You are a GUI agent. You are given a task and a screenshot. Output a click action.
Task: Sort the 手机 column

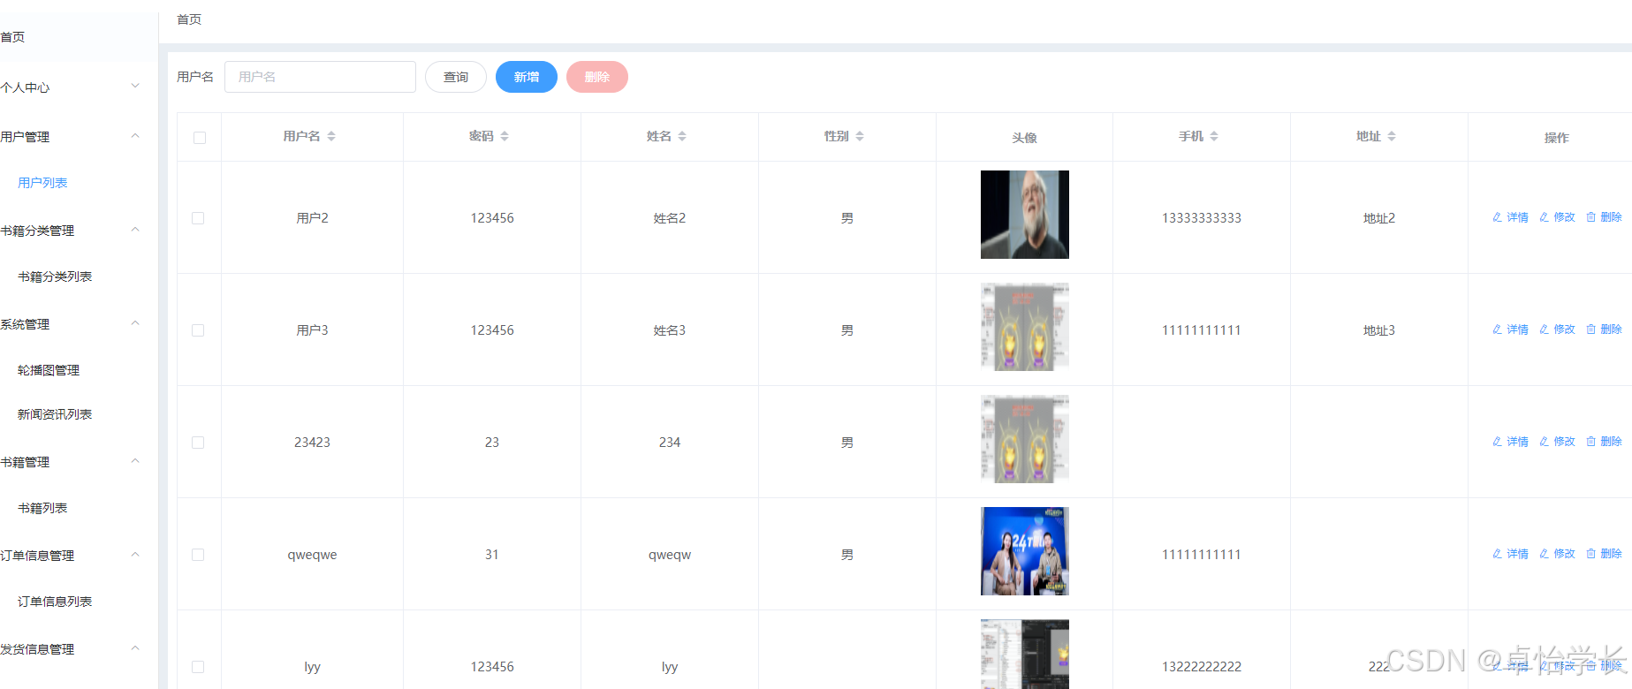click(x=1214, y=136)
